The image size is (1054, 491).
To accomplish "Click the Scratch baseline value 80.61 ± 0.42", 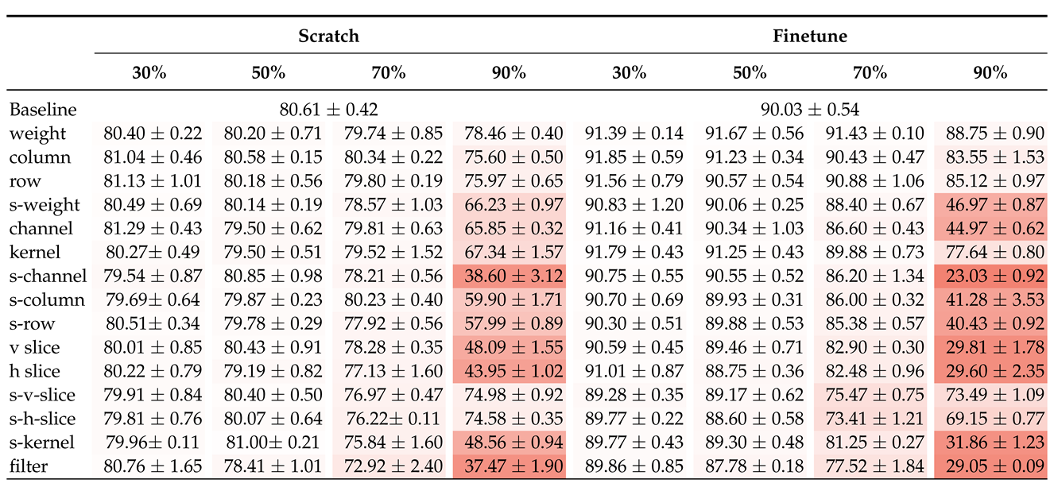I will 329,110.
